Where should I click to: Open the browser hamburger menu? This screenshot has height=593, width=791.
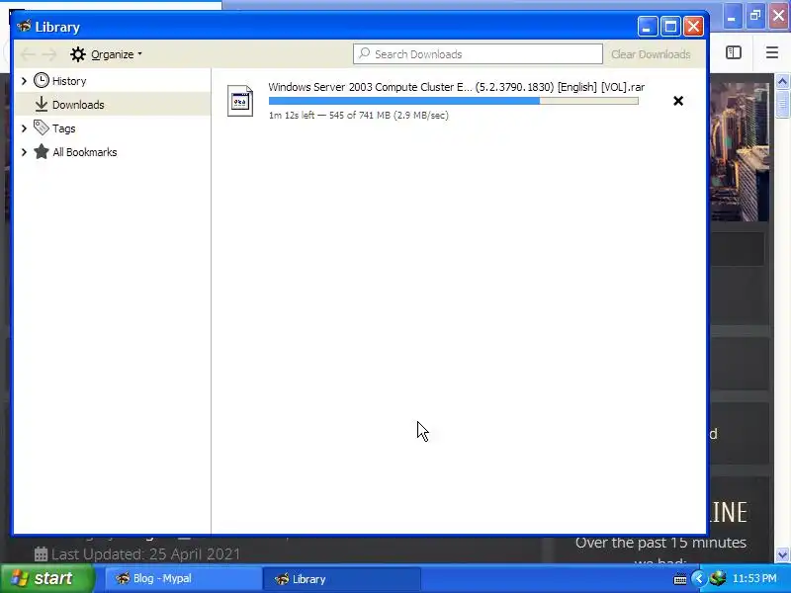pos(772,52)
